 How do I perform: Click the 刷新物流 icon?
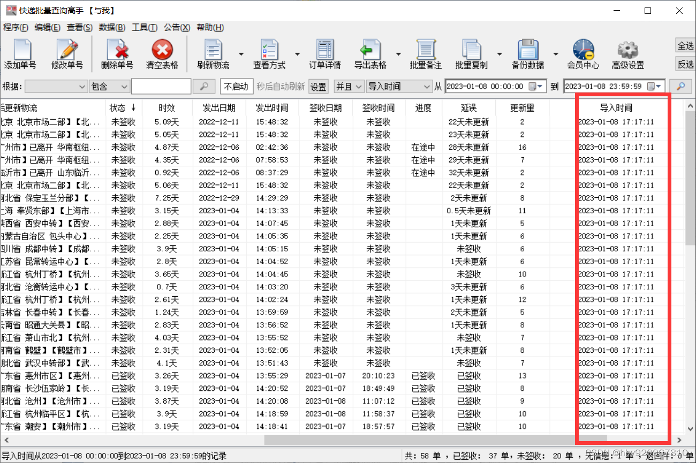(214, 55)
